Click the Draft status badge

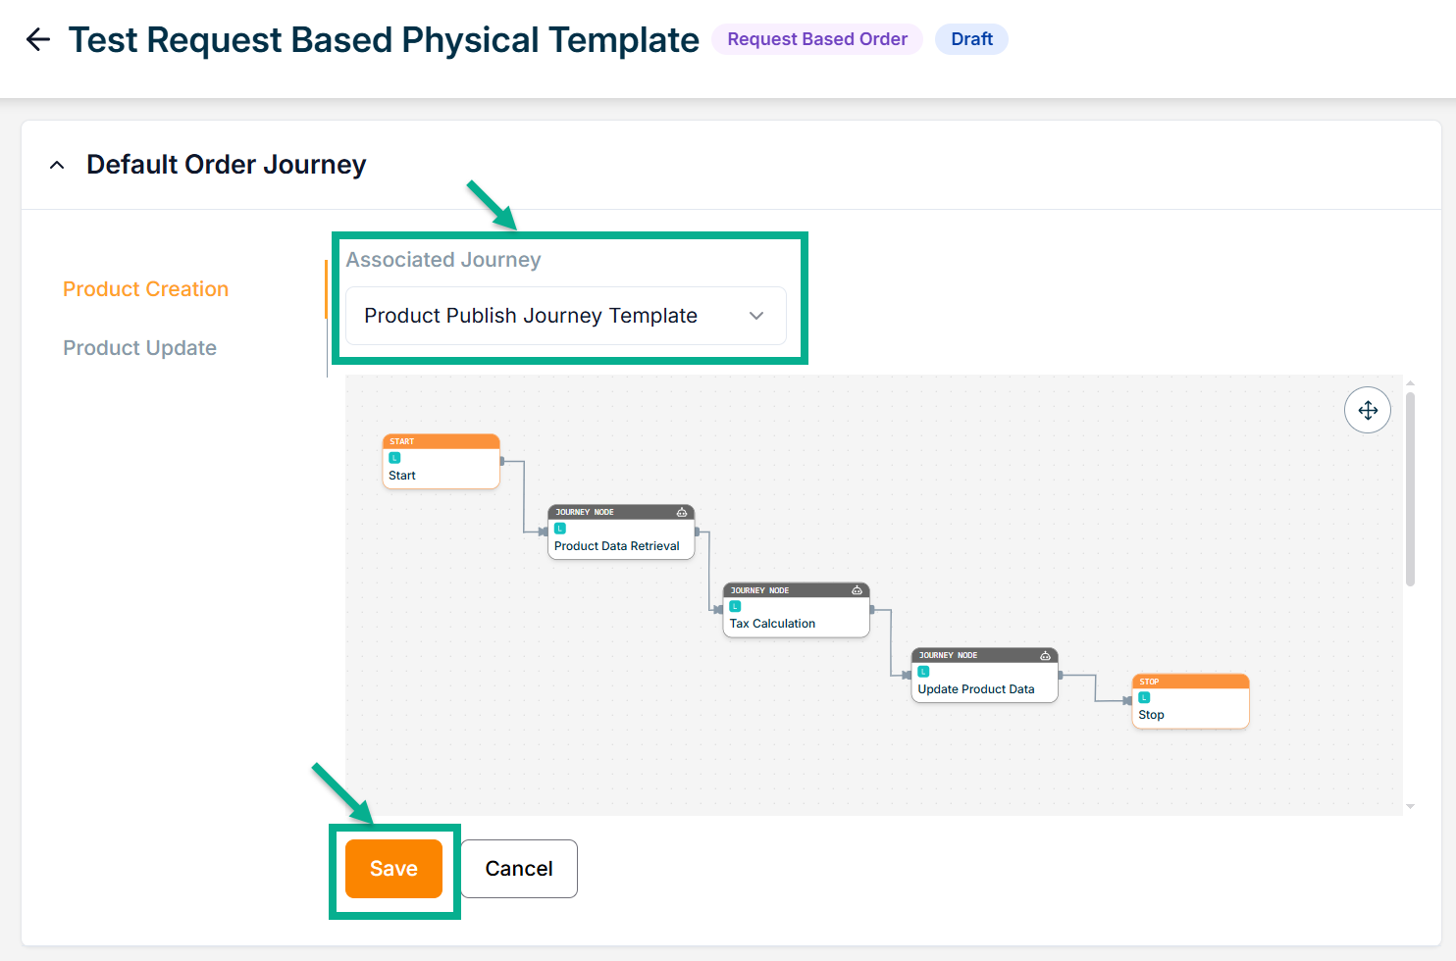click(x=971, y=39)
